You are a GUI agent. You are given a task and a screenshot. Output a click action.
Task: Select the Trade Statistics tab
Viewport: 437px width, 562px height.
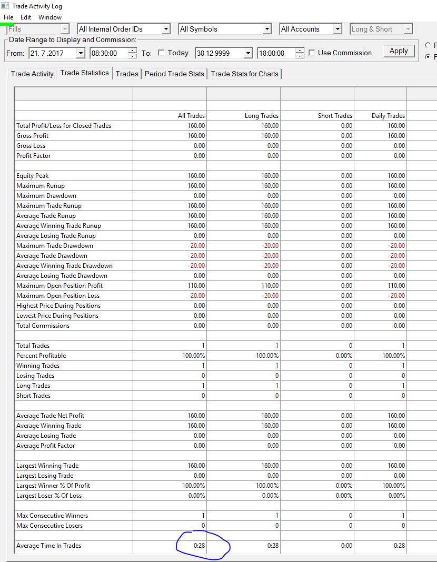click(x=84, y=73)
